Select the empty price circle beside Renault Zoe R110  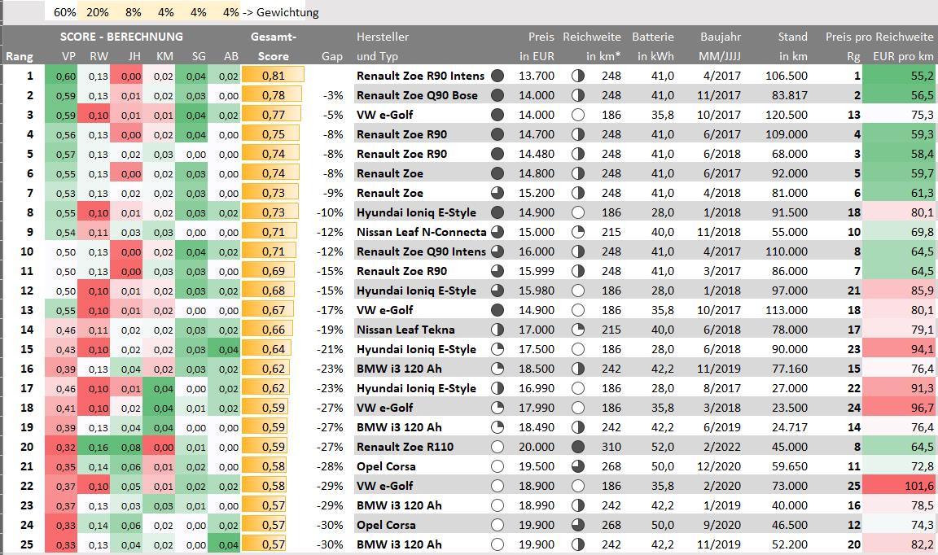(x=497, y=447)
